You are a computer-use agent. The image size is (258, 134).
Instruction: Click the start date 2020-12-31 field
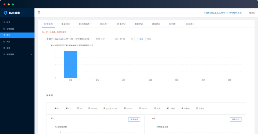coord(100,39)
